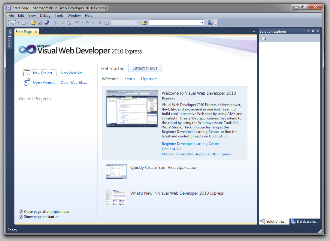The height and width of the screenshot is (241, 330).
Task: Switch to the Latest News tab
Action: (x=145, y=68)
